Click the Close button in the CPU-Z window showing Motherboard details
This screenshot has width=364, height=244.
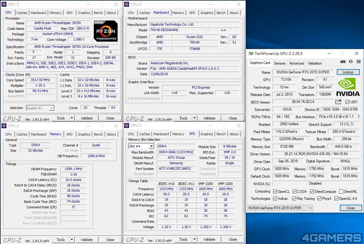(x=233, y=118)
